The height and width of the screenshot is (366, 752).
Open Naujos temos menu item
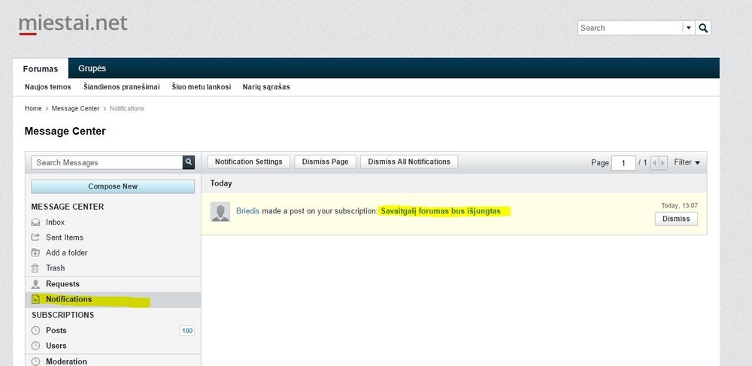[x=47, y=87]
